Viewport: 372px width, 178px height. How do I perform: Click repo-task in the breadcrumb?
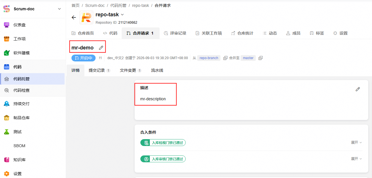[x=141, y=5]
